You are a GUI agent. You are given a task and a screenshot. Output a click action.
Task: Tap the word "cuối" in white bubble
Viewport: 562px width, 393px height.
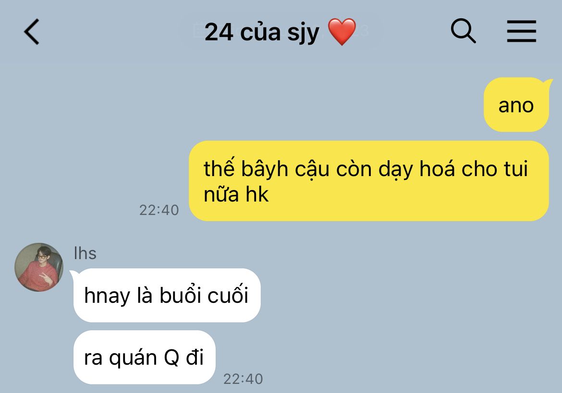click(x=228, y=294)
